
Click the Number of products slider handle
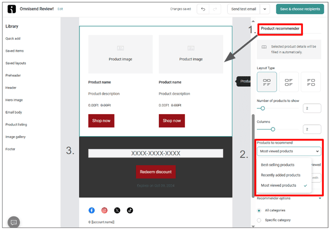pos(263,108)
